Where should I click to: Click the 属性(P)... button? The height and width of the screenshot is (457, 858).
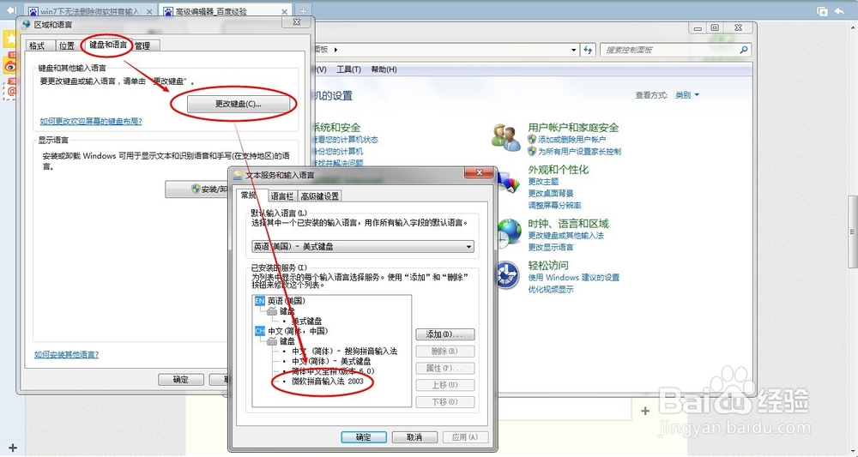(444, 368)
